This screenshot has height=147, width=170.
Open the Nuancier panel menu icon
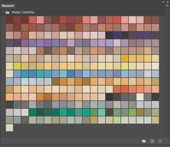[x=167, y=6]
